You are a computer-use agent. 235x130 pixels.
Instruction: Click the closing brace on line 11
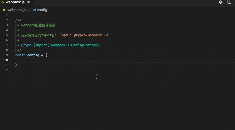(x=16, y=65)
